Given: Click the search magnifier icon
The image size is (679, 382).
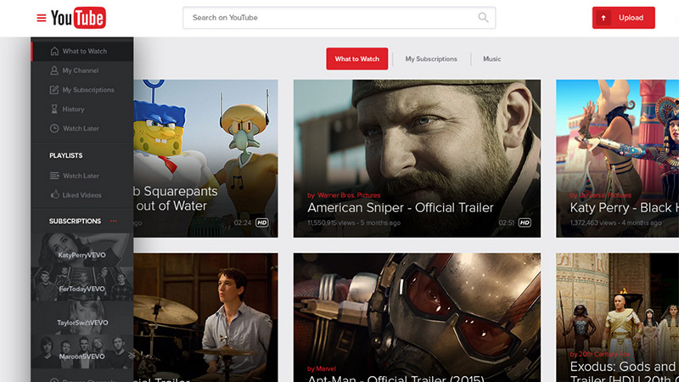Looking at the screenshot, I should (483, 17).
